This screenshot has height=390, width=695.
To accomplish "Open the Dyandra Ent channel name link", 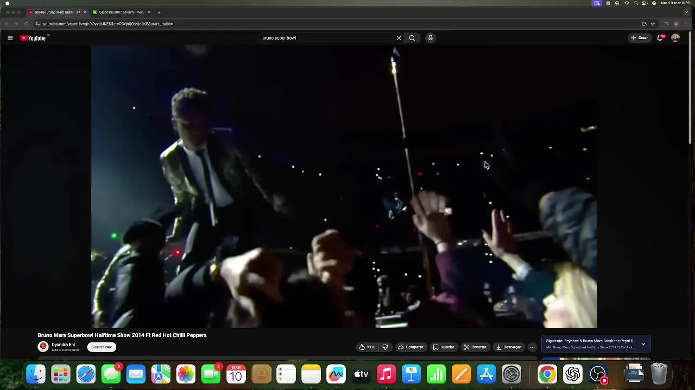I will coord(64,345).
